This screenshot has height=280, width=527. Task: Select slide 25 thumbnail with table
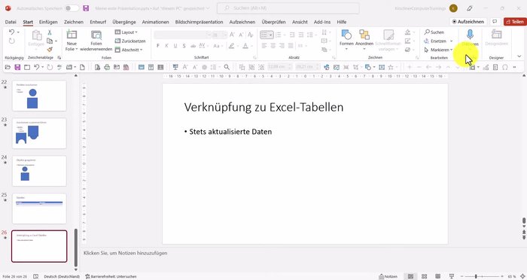[39, 208]
